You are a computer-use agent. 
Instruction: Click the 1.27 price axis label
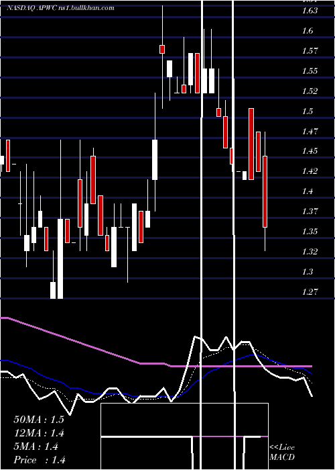click(x=310, y=291)
